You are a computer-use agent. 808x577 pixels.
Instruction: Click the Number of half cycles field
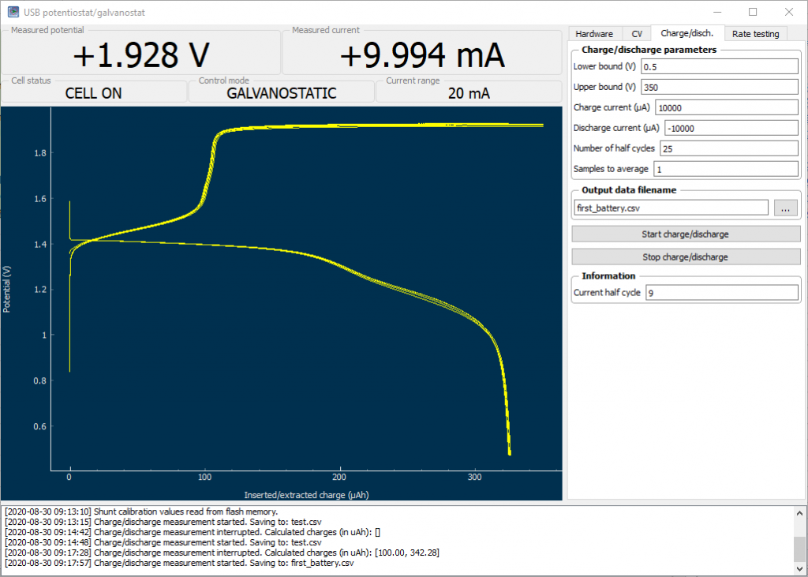pyautogui.click(x=728, y=148)
